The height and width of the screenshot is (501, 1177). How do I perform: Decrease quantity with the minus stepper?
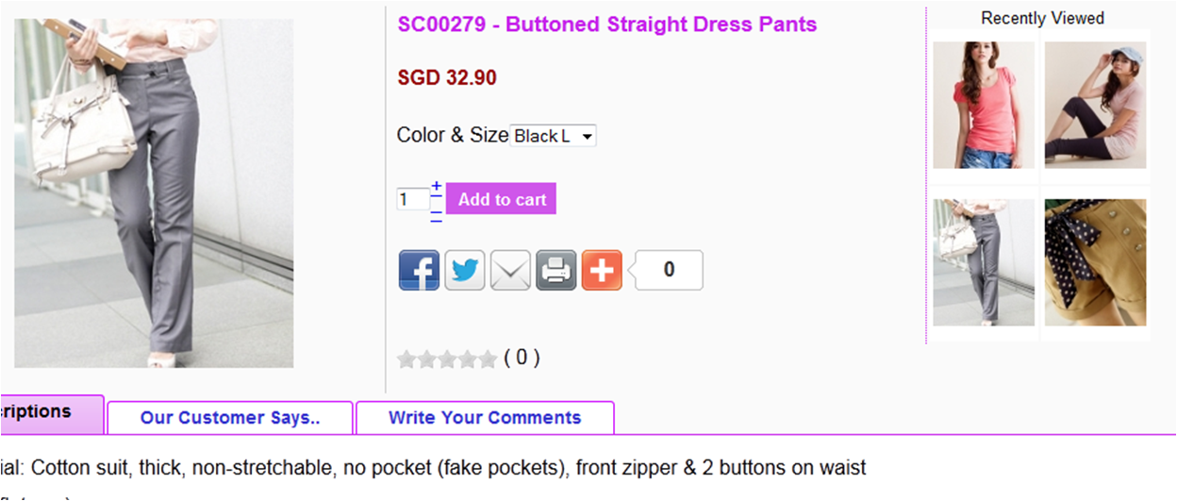(437, 216)
